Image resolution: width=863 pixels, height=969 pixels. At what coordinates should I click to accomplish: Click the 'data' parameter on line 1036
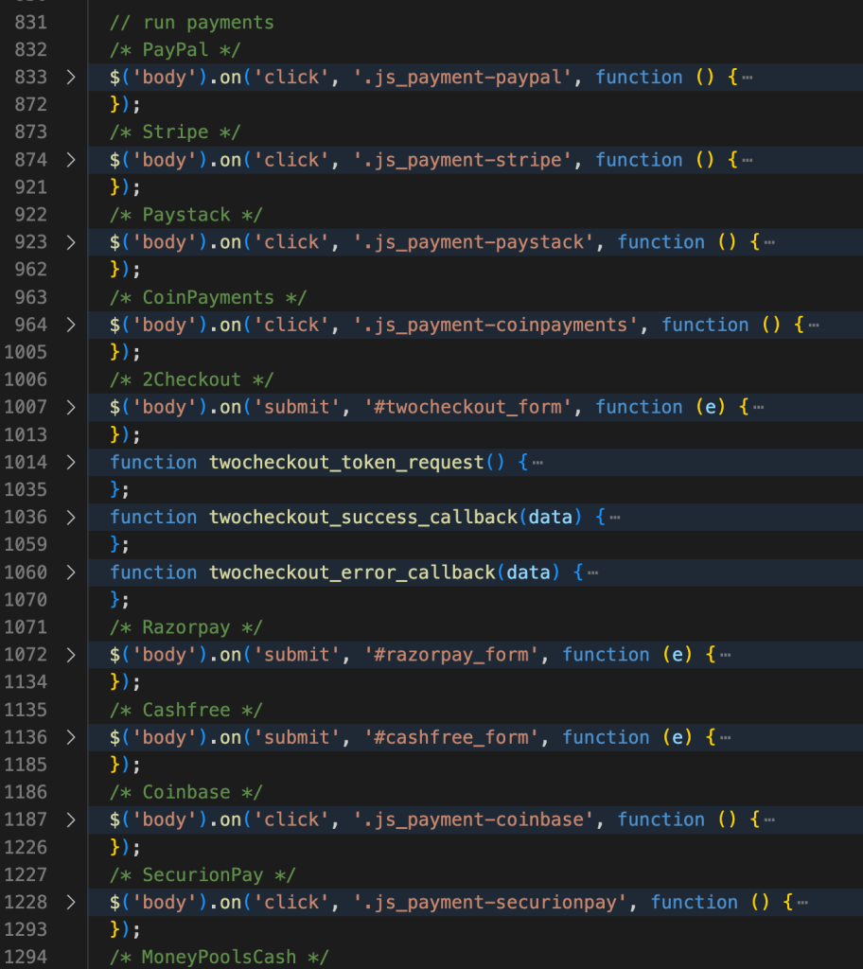point(550,518)
